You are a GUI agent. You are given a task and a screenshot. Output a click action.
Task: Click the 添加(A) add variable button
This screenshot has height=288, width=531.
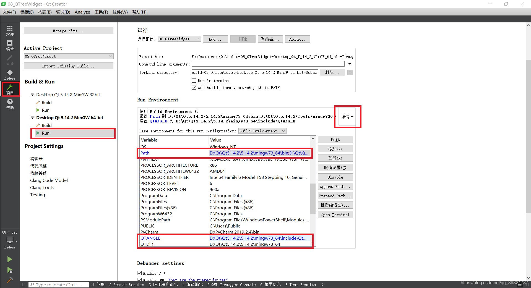tap(335, 149)
